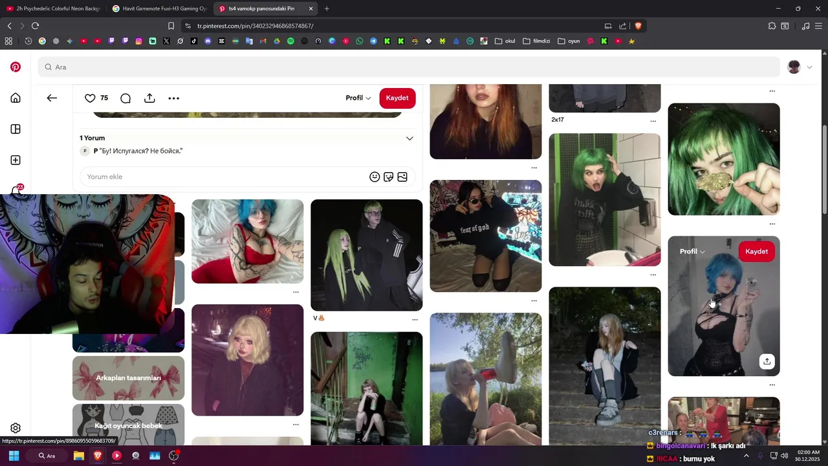Bookmark this page in address bar
This screenshot has height=466, width=828.
coord(171,26)
